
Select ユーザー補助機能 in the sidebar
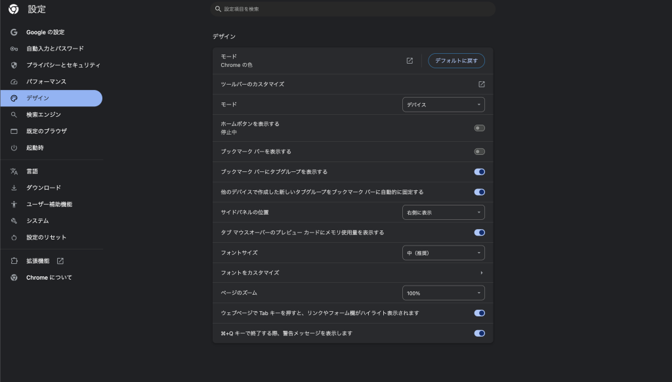pos(49,204)
